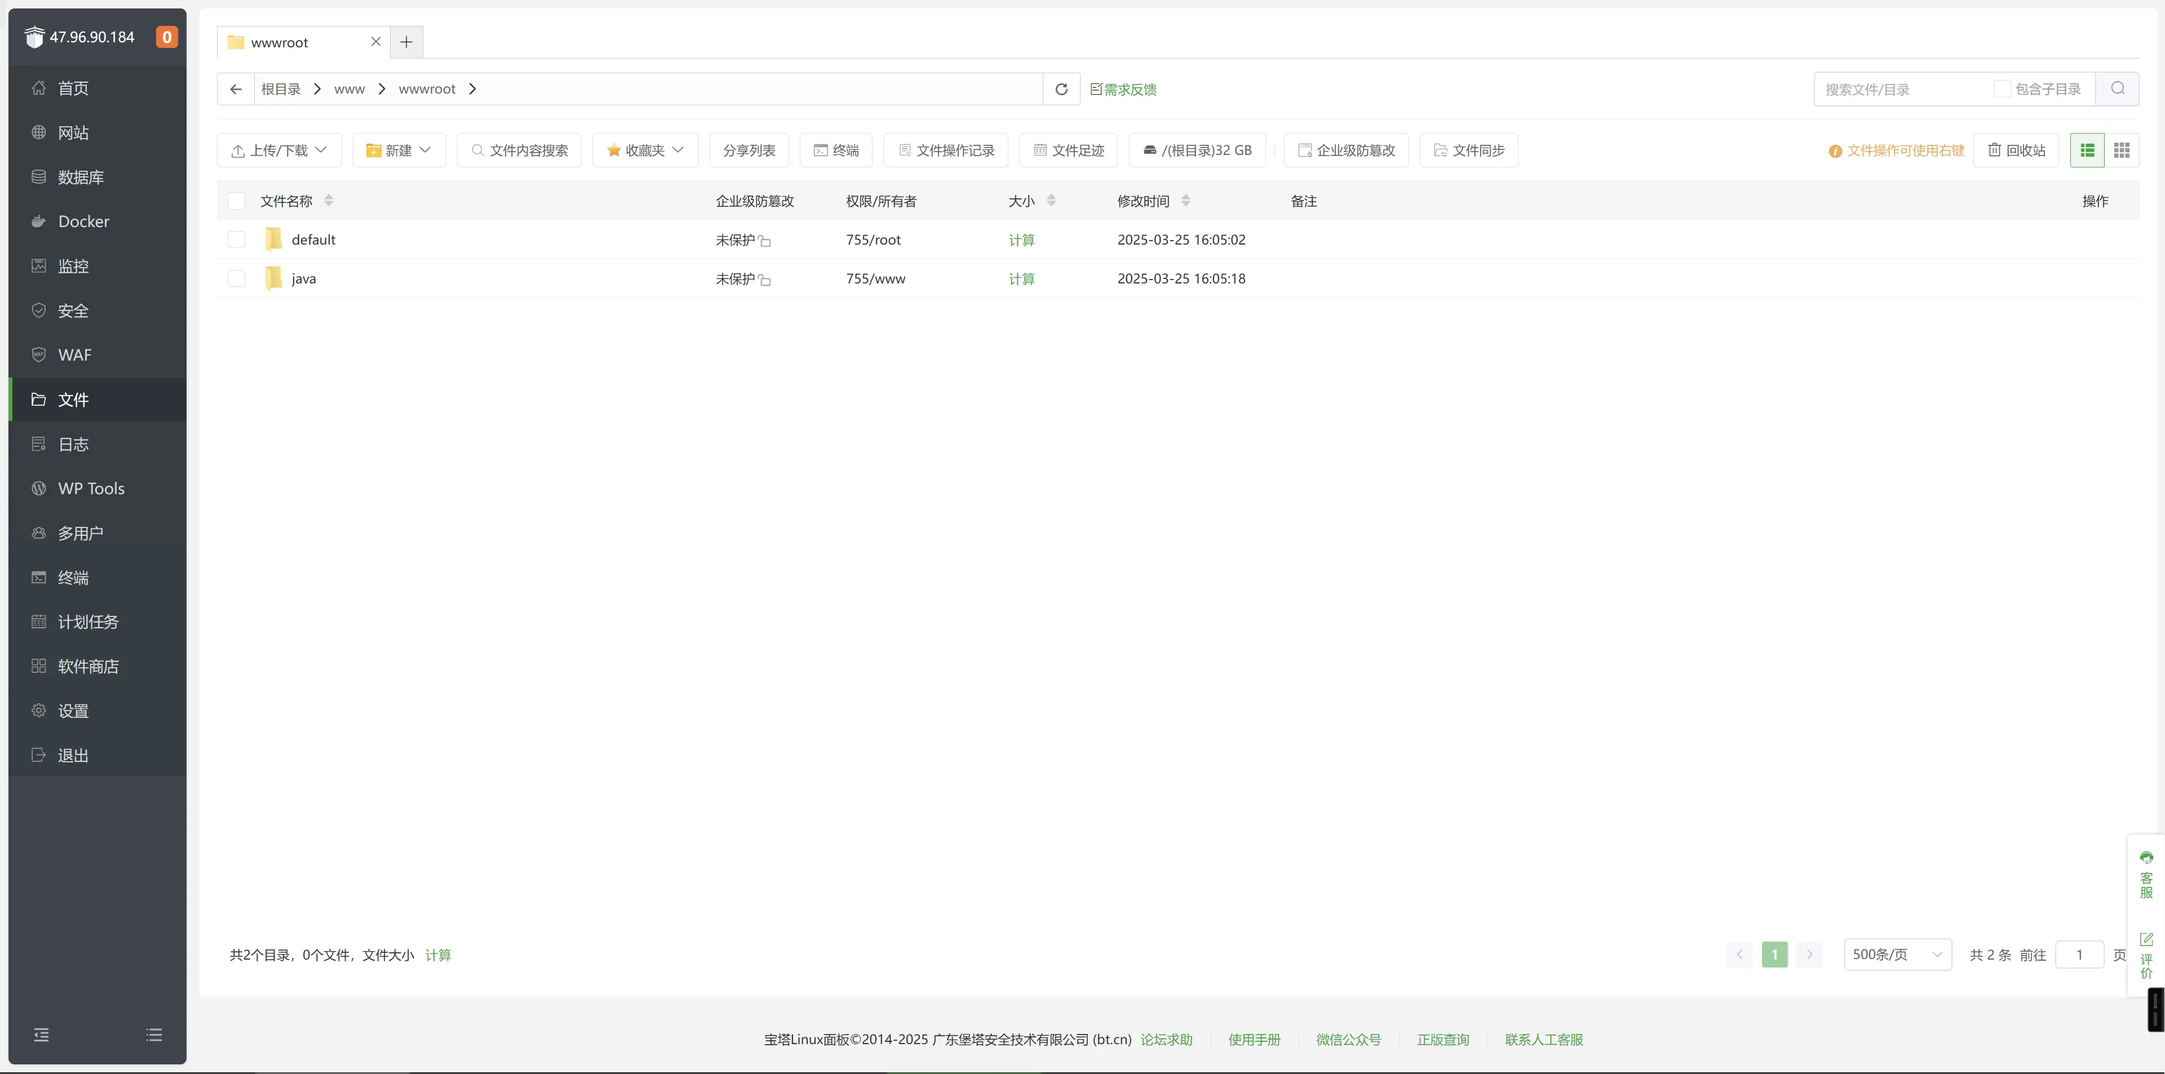Image resolution: width=2165 pixels, height=1074 pixels.
Task: Click the WAF shield icon
Action: (39, 354)
